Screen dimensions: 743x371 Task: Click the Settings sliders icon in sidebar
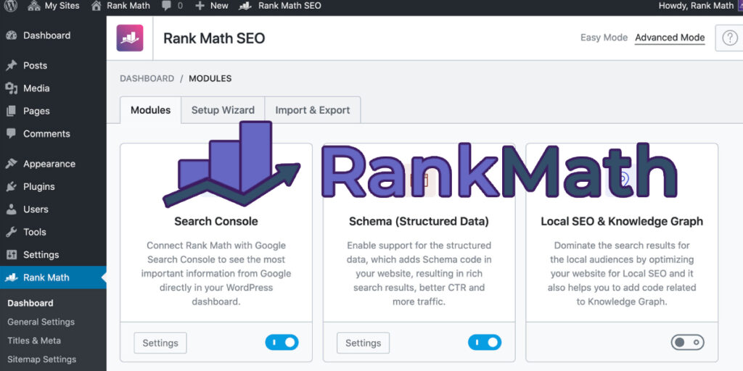click(12, 254)
